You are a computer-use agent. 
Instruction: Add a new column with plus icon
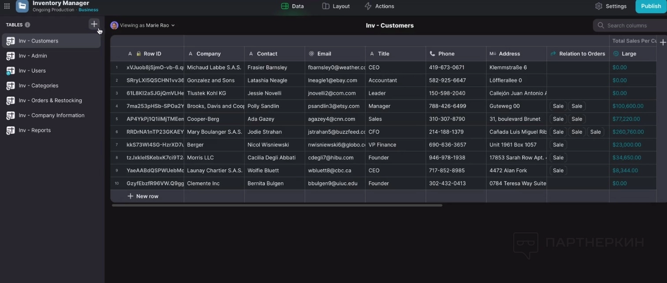pyautogui.click(x=662, y=42)
